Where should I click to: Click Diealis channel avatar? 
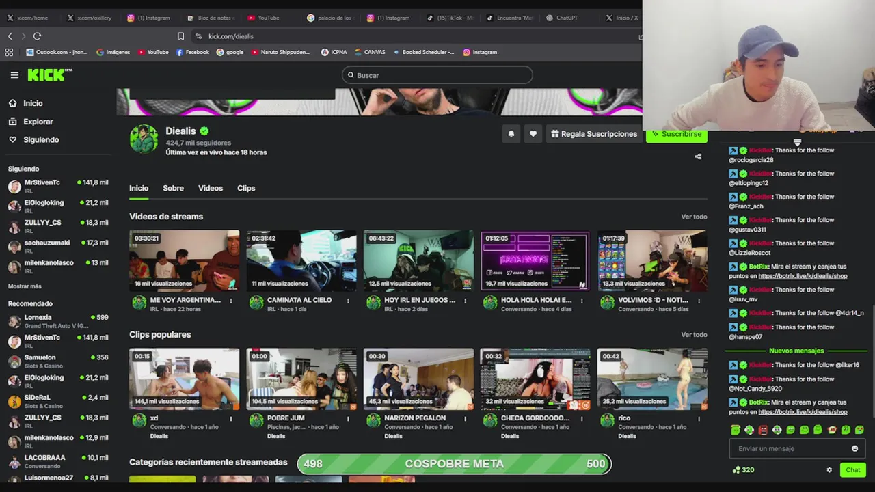tap(144, 139)
